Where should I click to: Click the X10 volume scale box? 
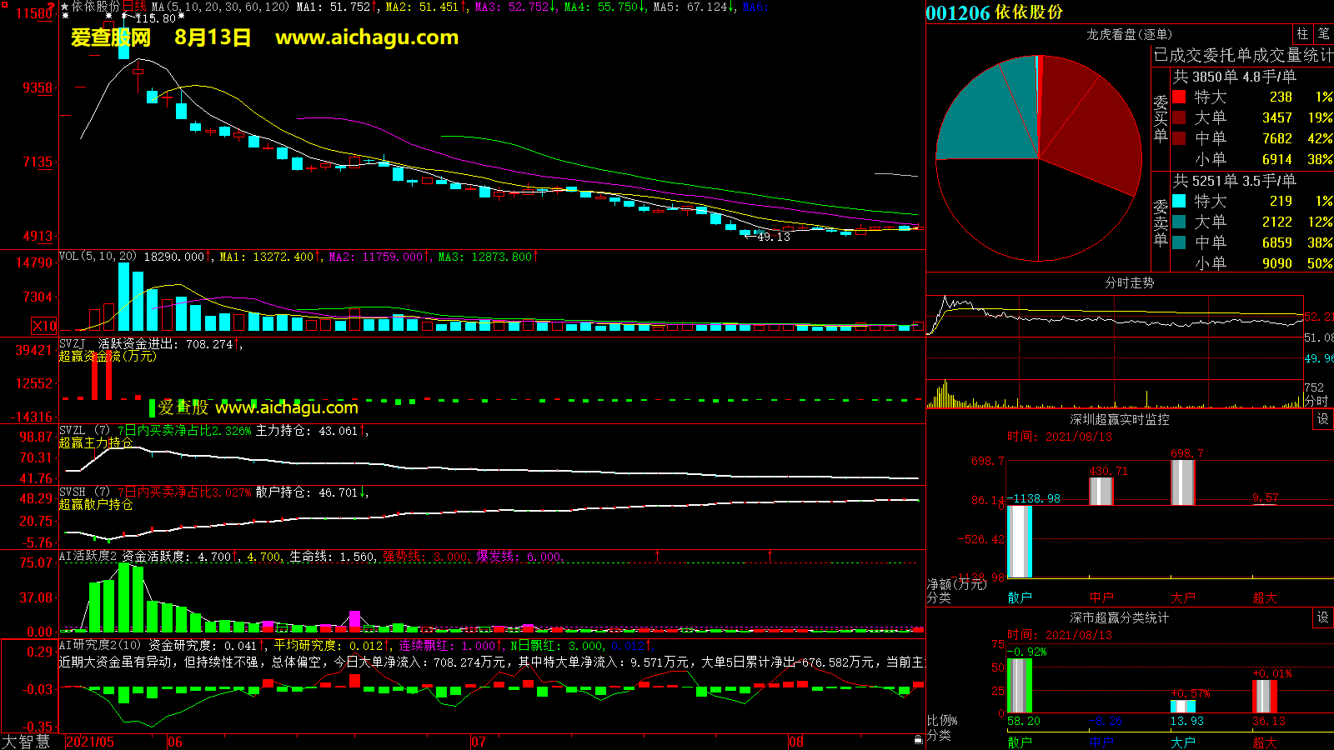tap(44, 326)
